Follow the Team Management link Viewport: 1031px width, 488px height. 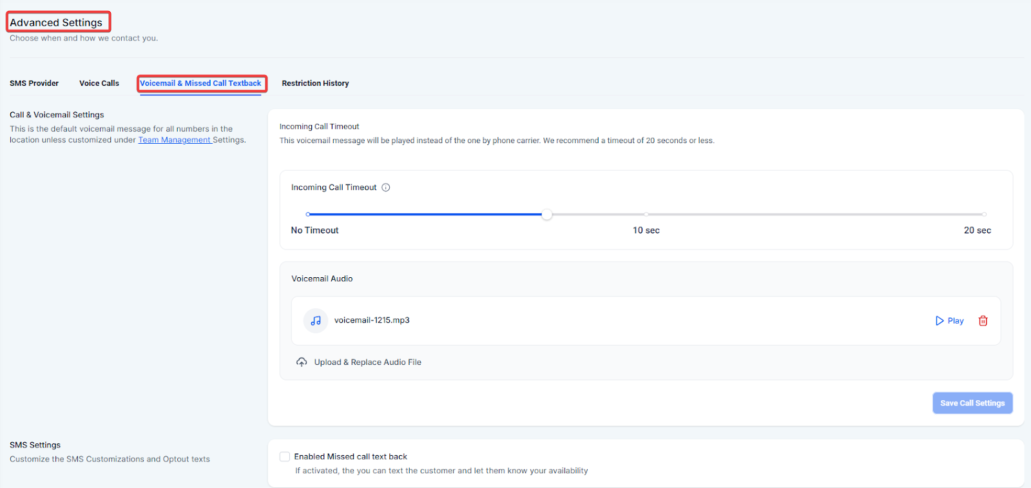(x=175, y=140)
